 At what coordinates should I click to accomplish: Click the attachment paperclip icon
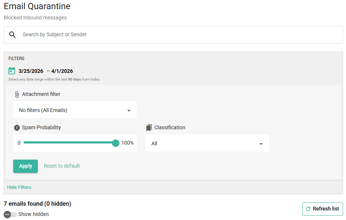pos(17,94)
